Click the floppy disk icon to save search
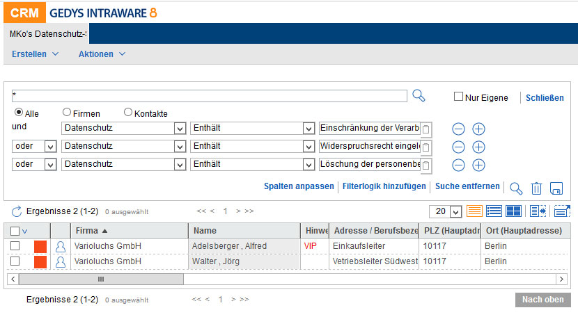The image size is (578, 317). [x=556, y=188]
